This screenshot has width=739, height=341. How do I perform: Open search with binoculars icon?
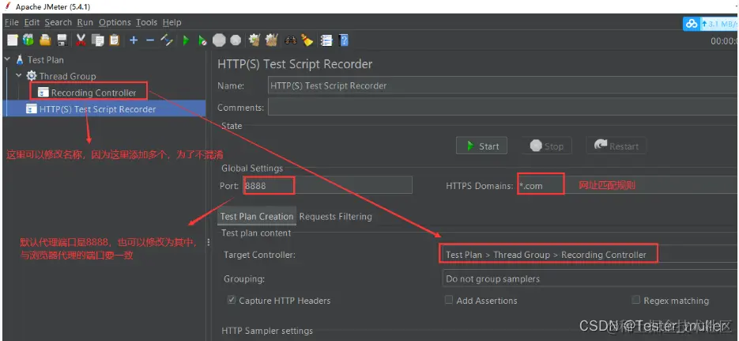291,40
